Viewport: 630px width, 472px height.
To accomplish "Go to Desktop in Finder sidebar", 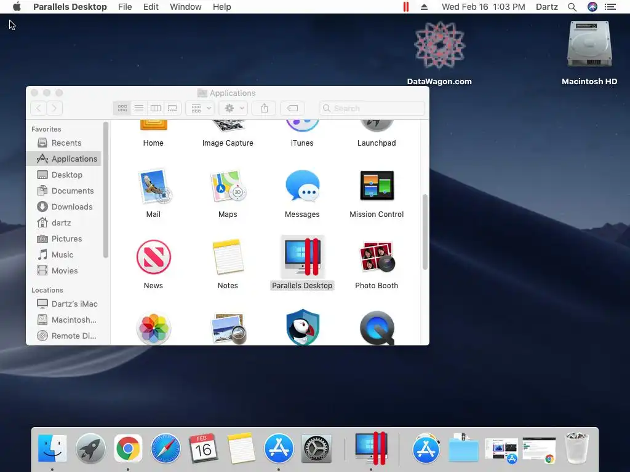I will (64, 175).
